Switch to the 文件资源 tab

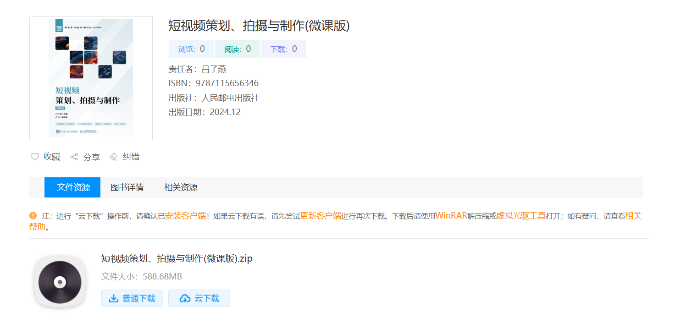click(72, 187)
